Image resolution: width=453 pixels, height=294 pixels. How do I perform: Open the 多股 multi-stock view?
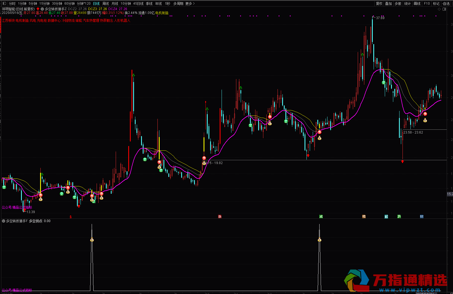(398, 4)
